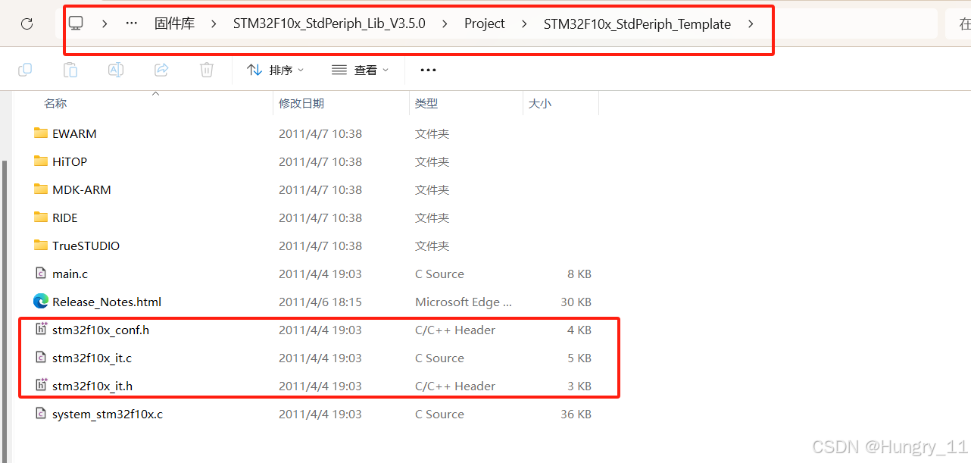Viewport: 971px width, 463px height.
Task: Click the rename icon in toolbar
Action: [116, 70]
